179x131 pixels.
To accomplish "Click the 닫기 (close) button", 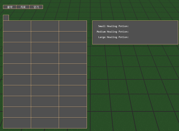I will (x=36, y=7).
